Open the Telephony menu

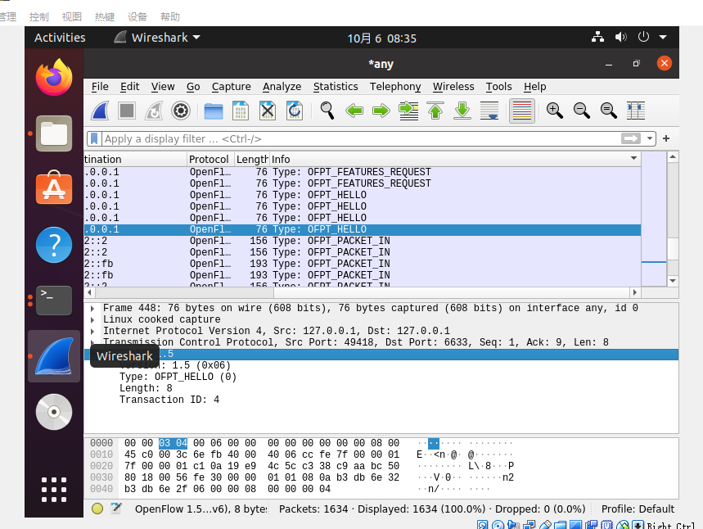pyautogui.click(x=395, y=87)
